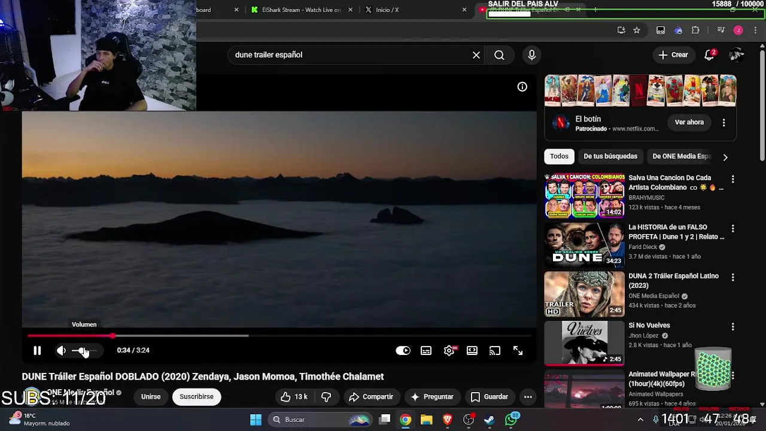
Task: Select the 'De tus búsquedas' chip
Action: [x=610, y=156]
